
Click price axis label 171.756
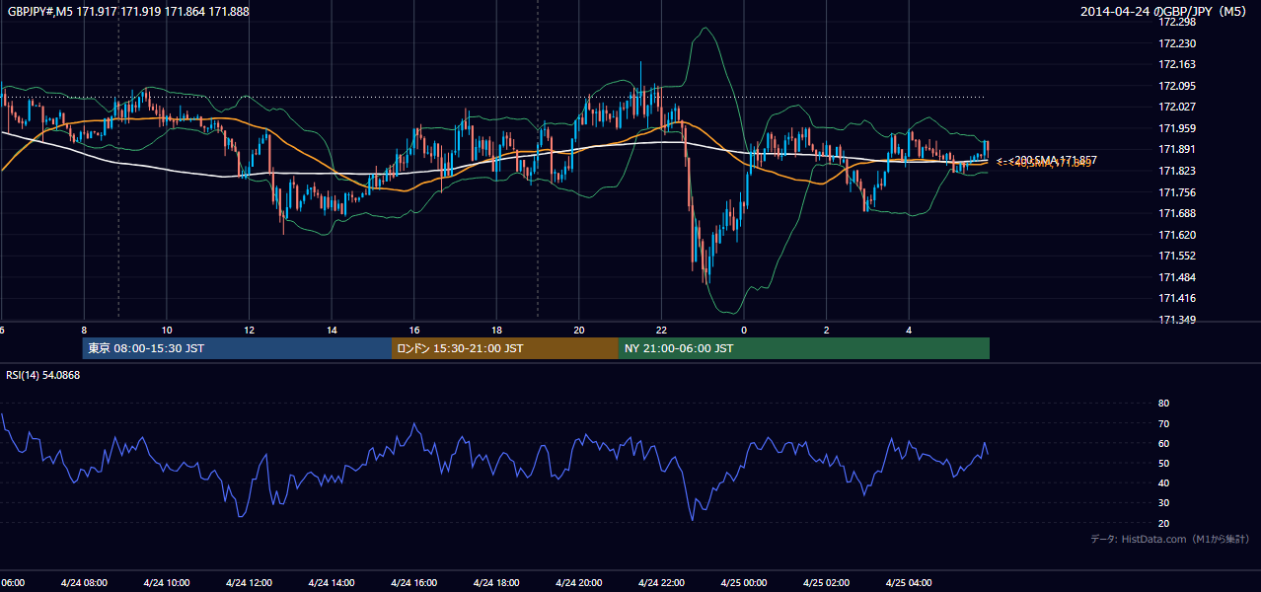[x=1176, y=192]
